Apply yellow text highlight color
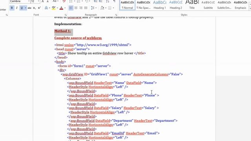 (54, 8)
